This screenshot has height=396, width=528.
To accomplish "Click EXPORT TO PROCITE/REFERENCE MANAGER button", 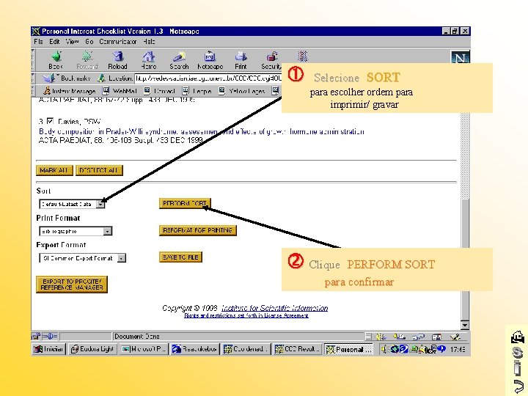I will (72, 285).
